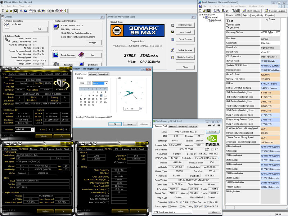Click the time spinner next to 9:41:23
Viewport: 288px width, 216px height.
(x=141, y=109)
